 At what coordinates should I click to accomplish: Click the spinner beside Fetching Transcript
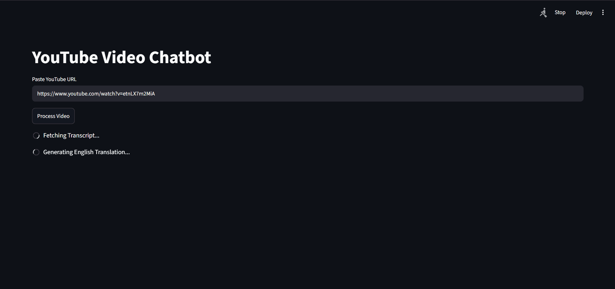tap(36, 136)
